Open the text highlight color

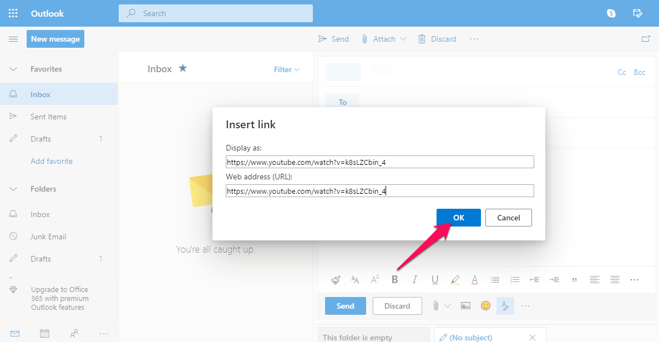click(x=455, y=280)
